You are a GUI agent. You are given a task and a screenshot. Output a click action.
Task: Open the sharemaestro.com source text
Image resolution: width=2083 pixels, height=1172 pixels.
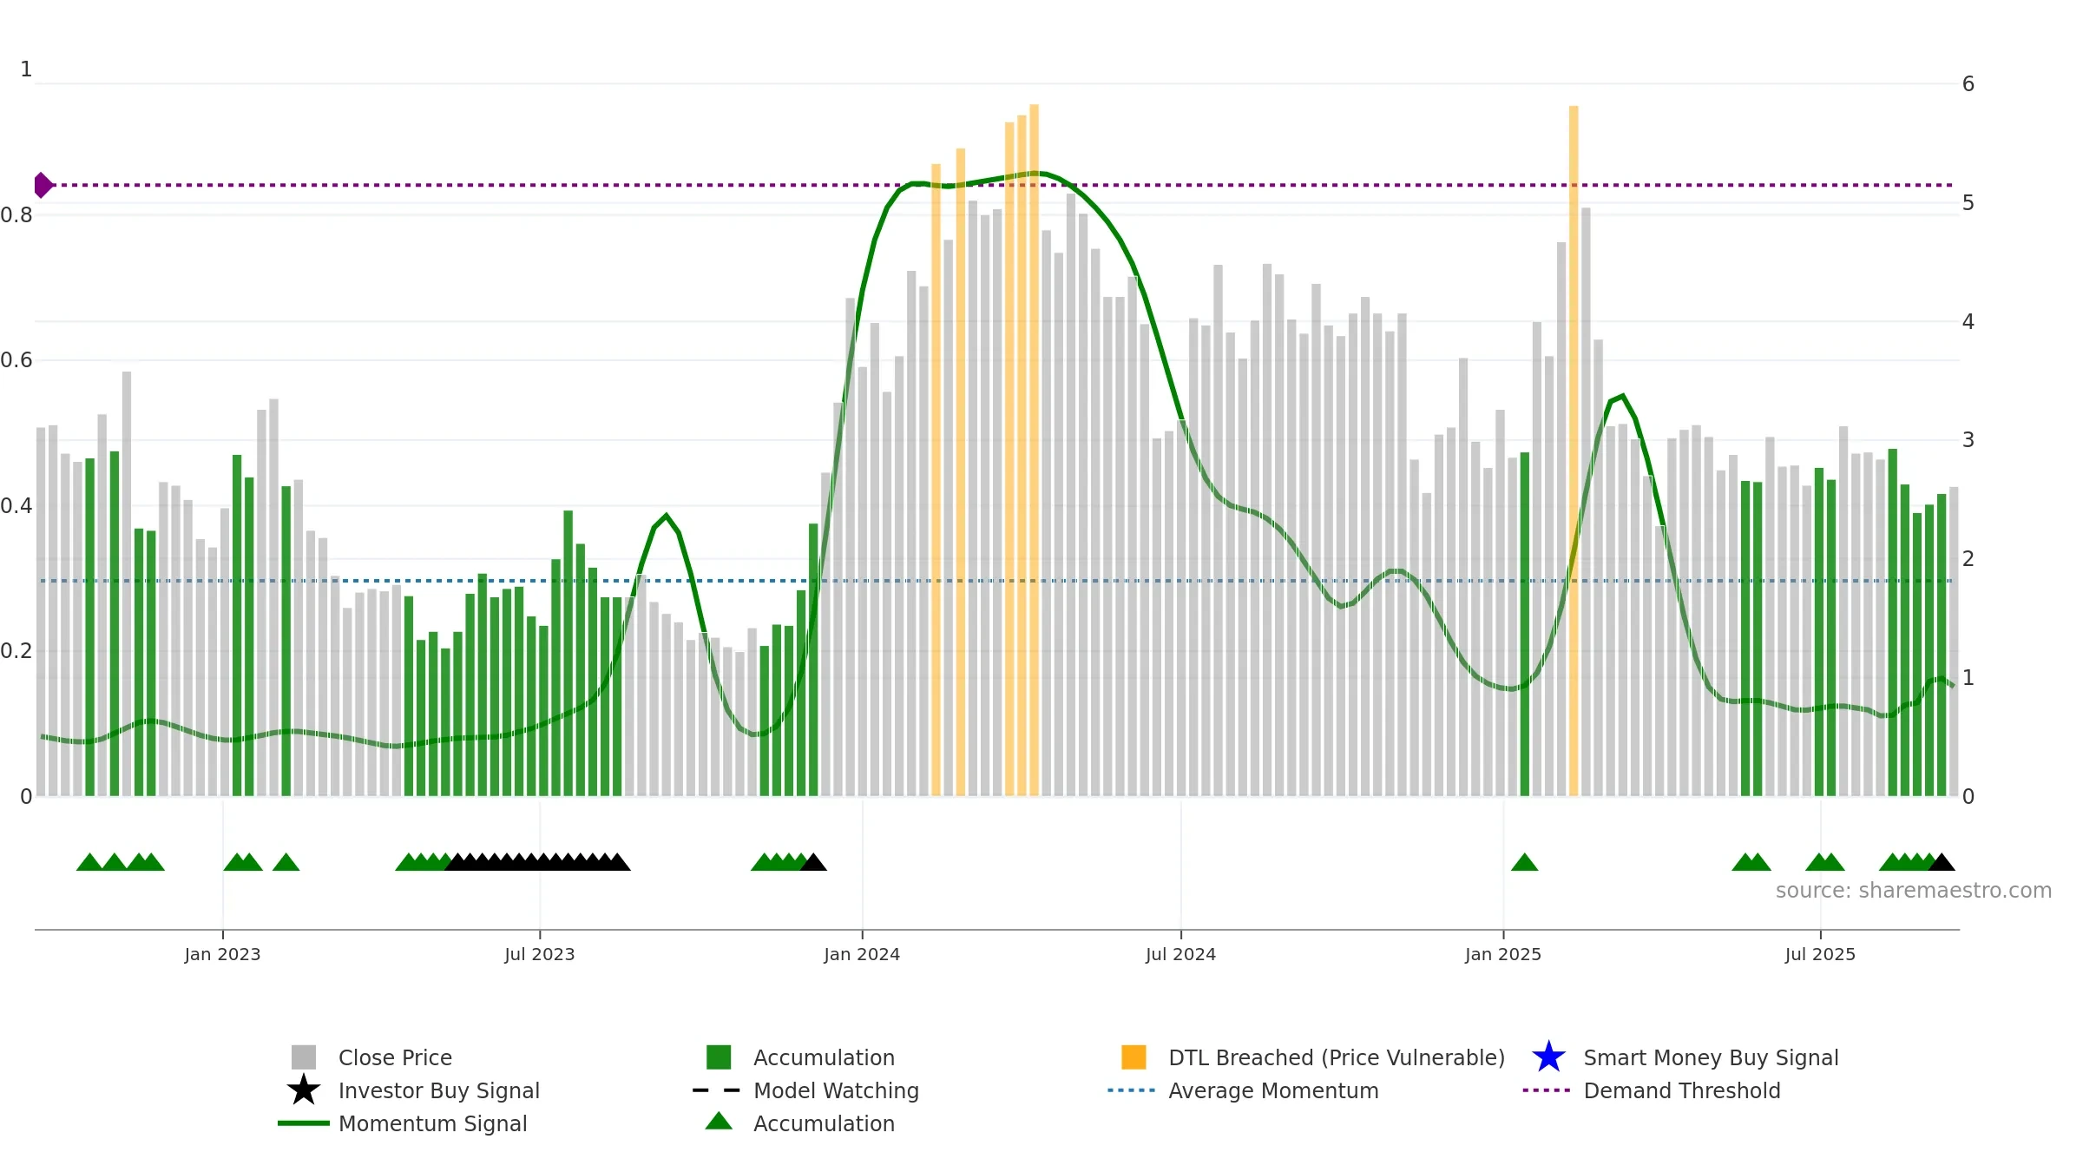(1914, 891)
